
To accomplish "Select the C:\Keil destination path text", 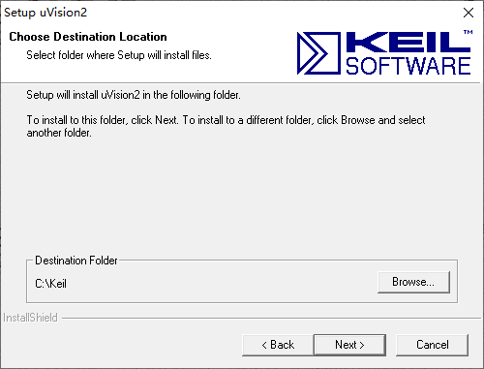I will (50, 284).
